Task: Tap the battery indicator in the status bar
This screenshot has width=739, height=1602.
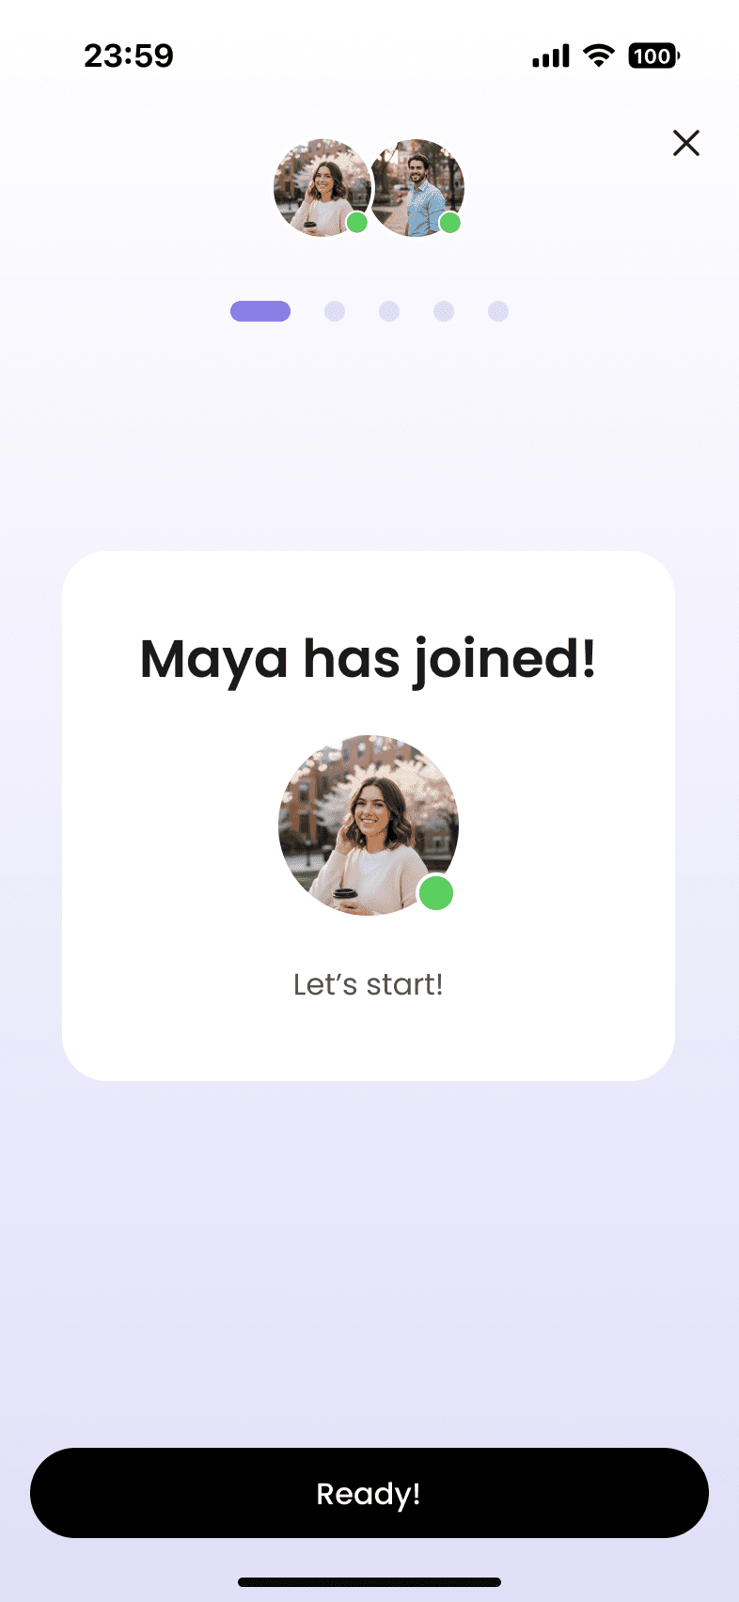Action: point(654,56)
